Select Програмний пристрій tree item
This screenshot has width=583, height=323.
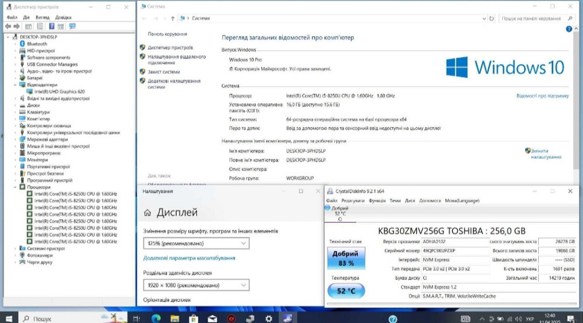click(50, 180)
